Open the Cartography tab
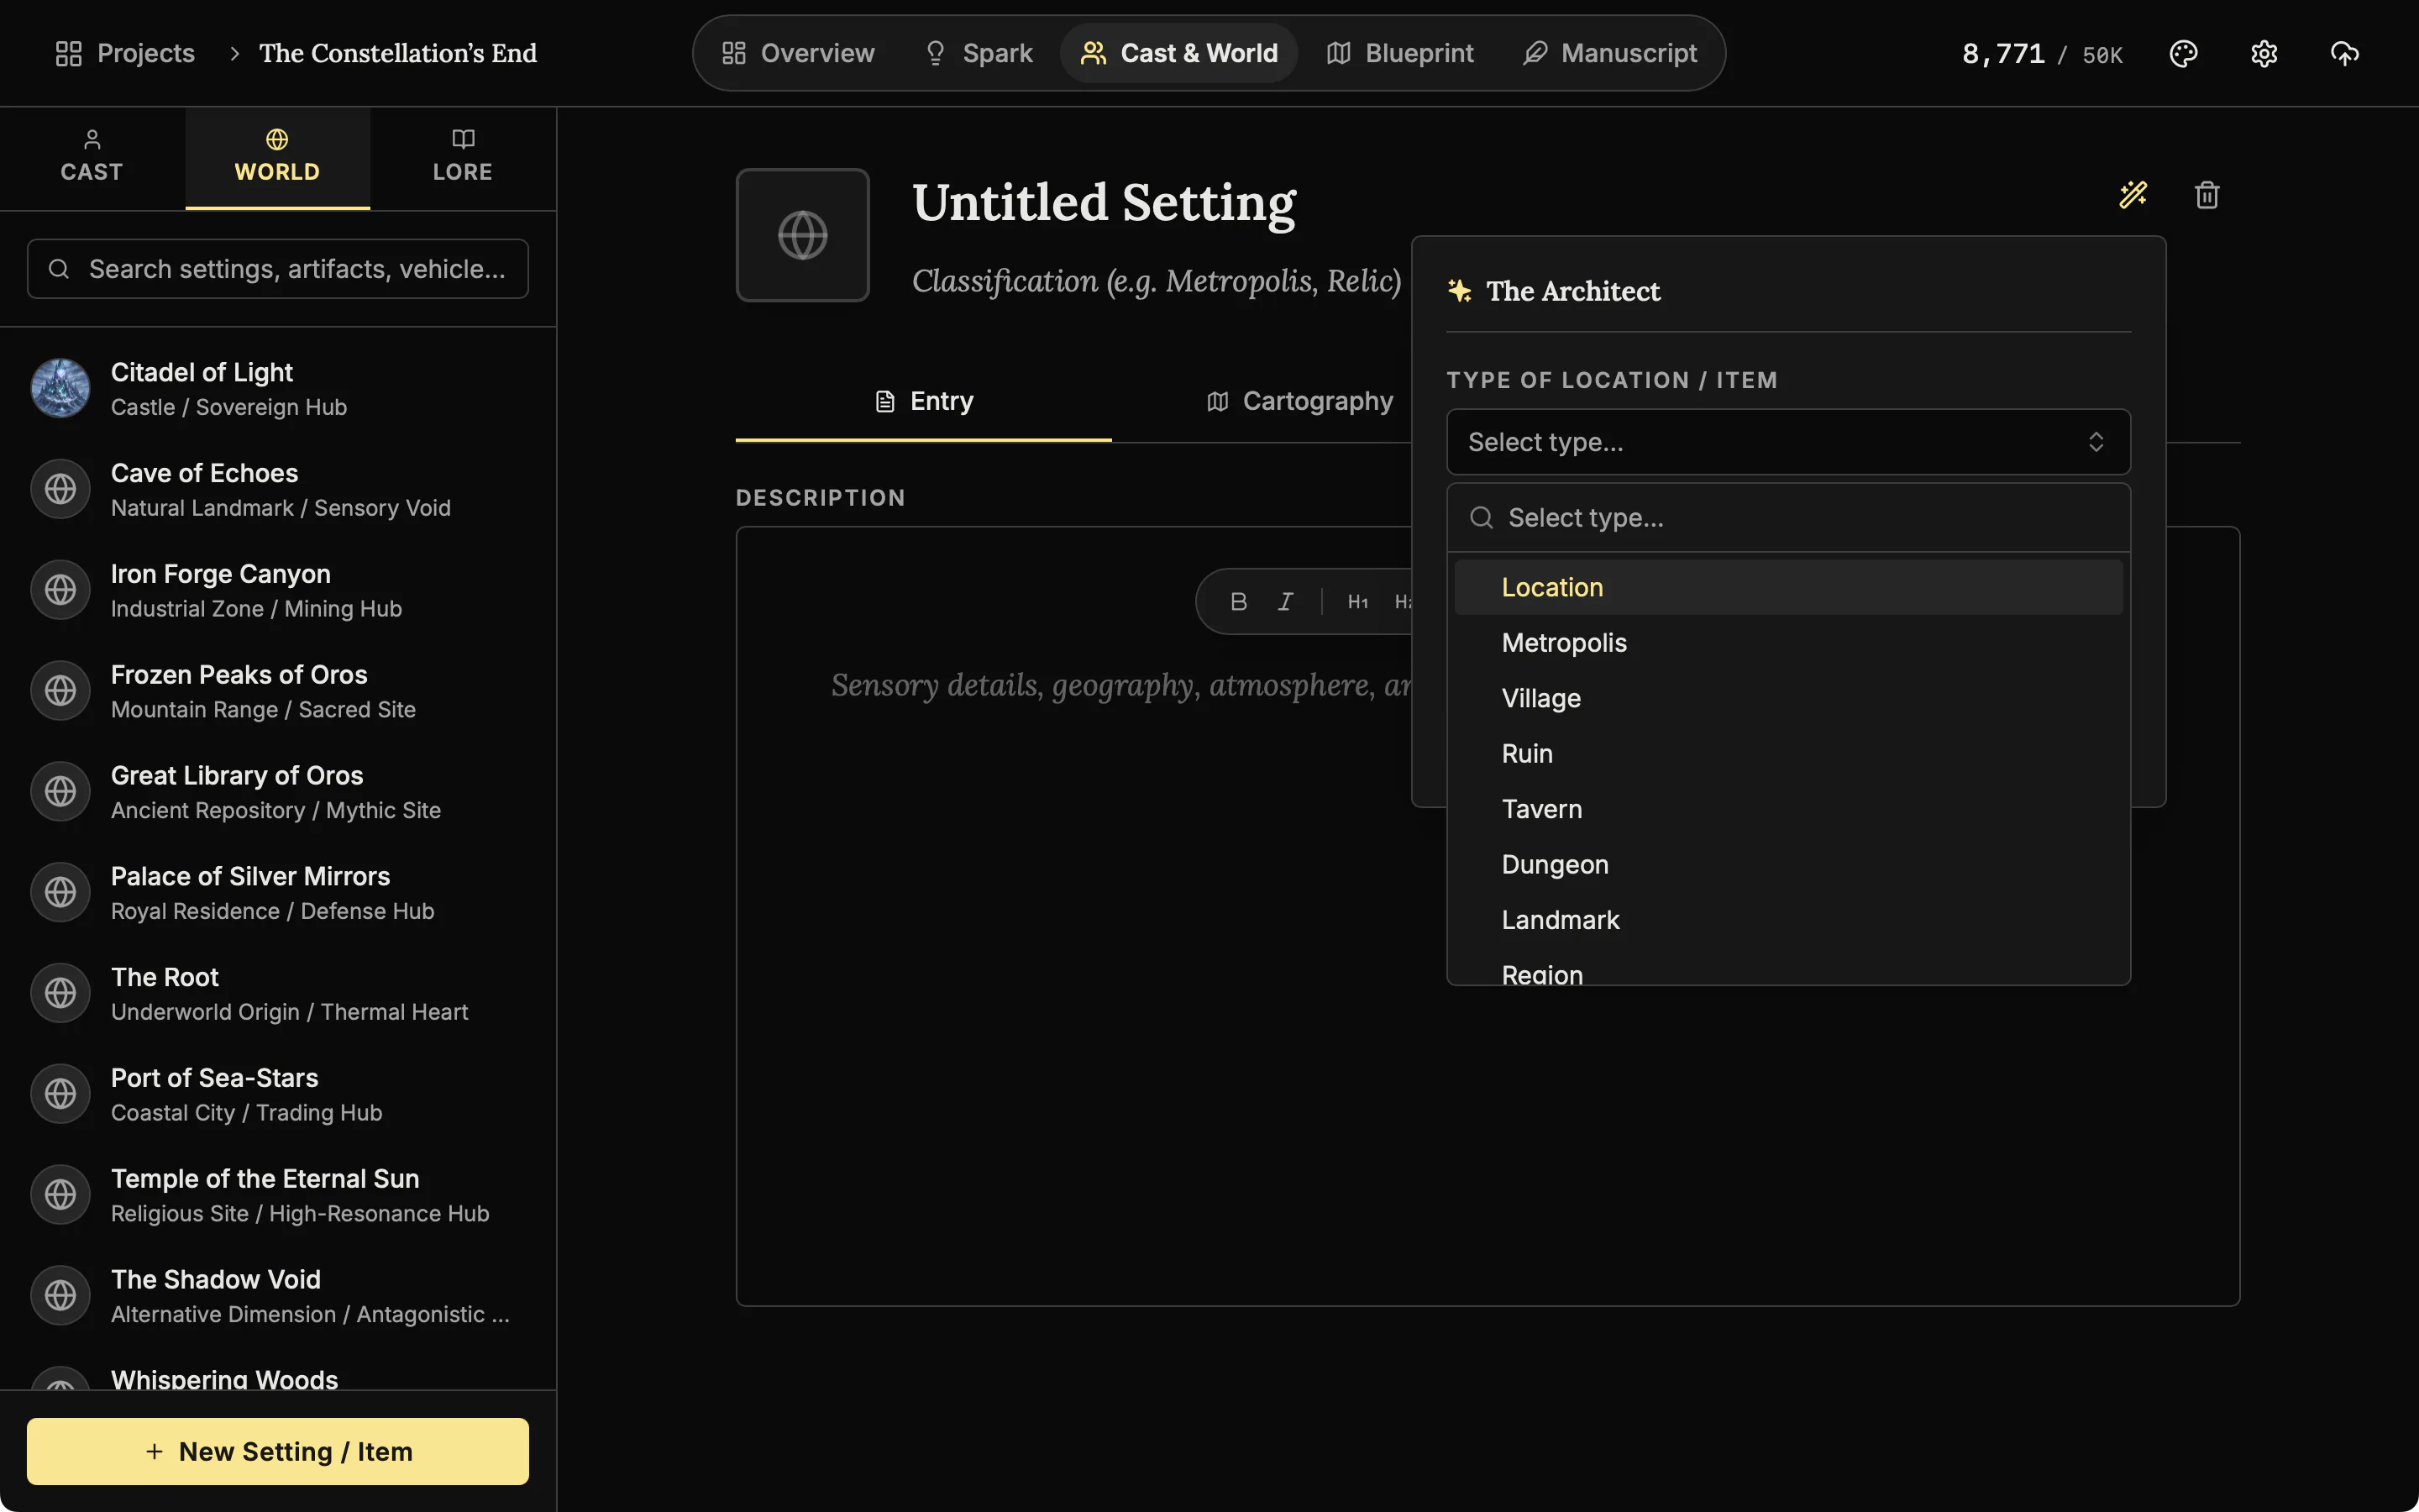2419x1512 pixels. tap(1299, 401)
